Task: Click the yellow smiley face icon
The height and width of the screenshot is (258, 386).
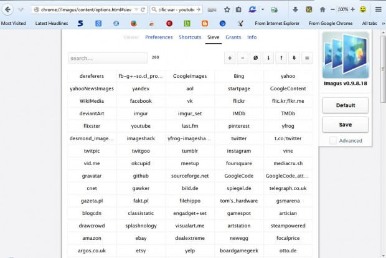Action: [x=363, y=9]
